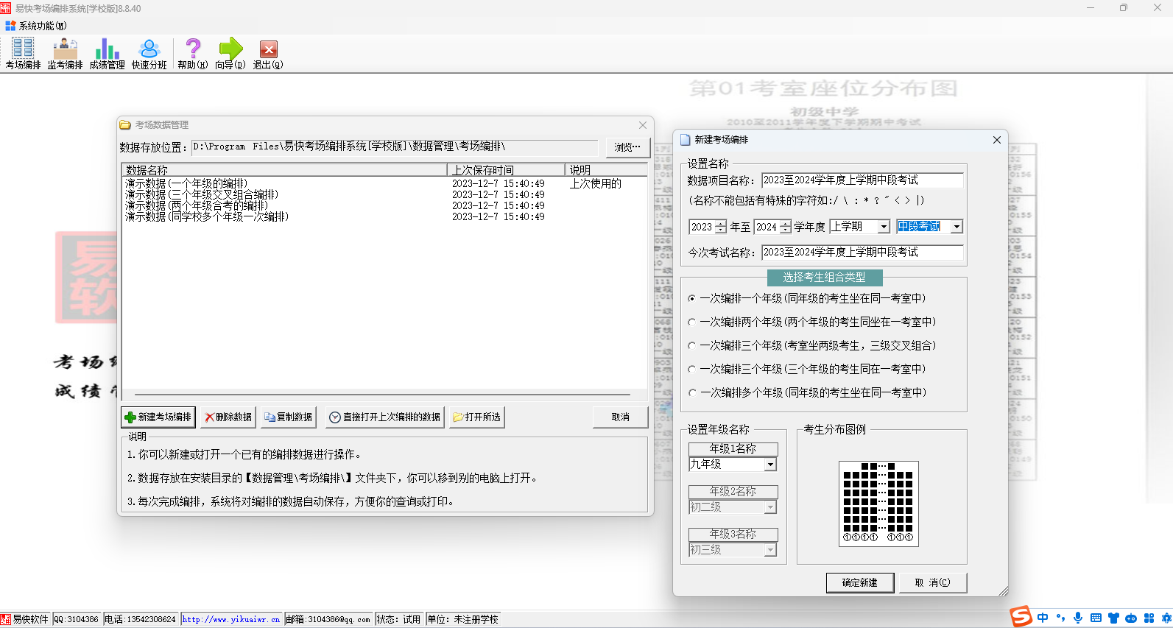Click the horizontal scrollbar in the data list

[x=382, y=395]
